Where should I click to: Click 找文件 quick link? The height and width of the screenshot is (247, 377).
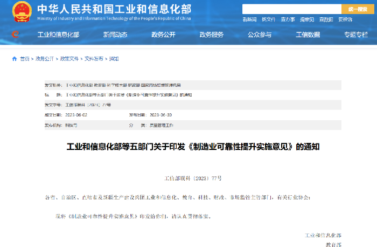coord(268,19)
